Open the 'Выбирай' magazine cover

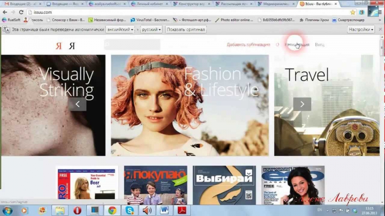[224, 185]
